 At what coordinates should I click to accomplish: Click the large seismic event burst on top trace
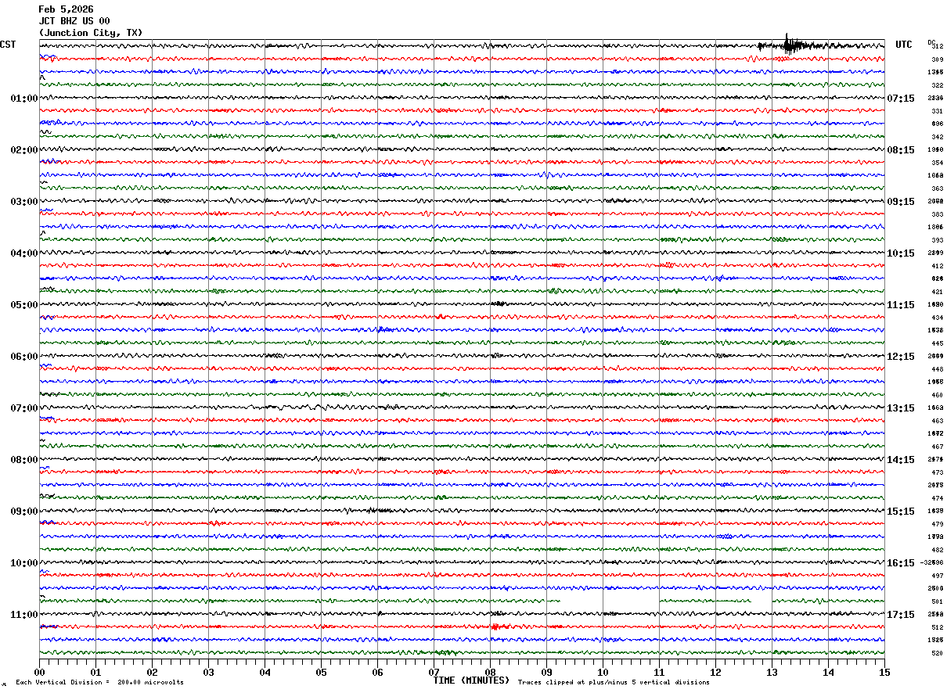click(x=790, y=45)
